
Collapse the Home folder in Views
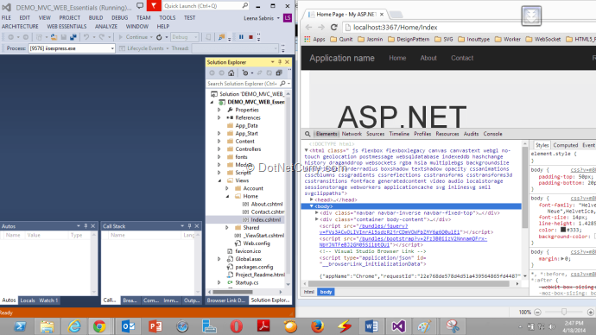(x=228, y=196)
